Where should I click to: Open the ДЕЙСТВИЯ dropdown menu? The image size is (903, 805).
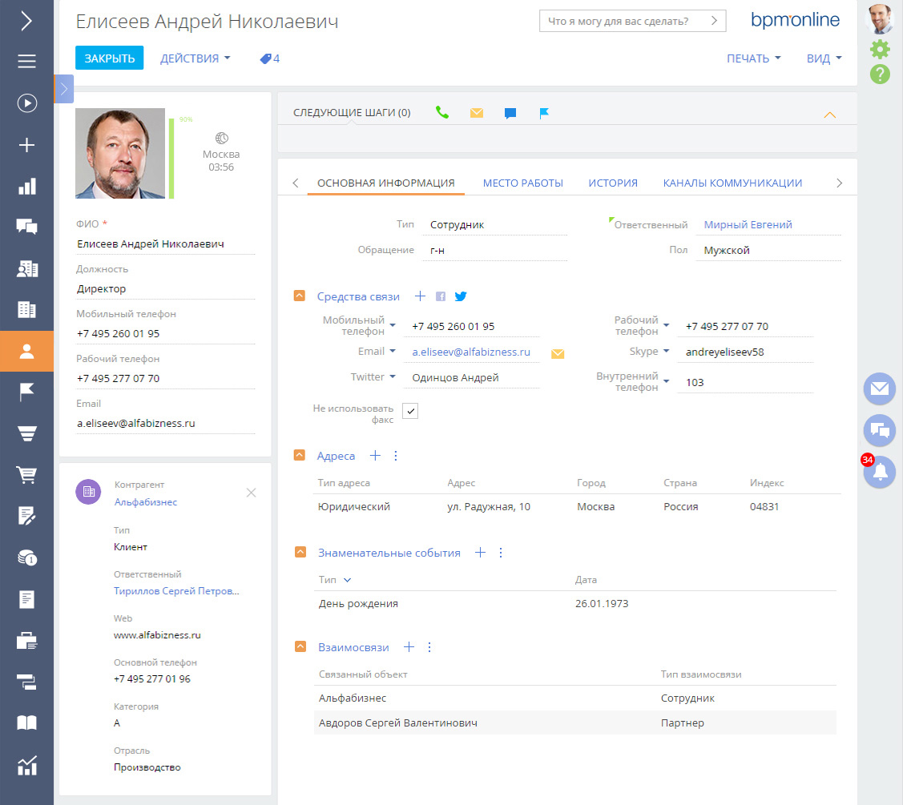pyautogui.click(x=195, y=58)
